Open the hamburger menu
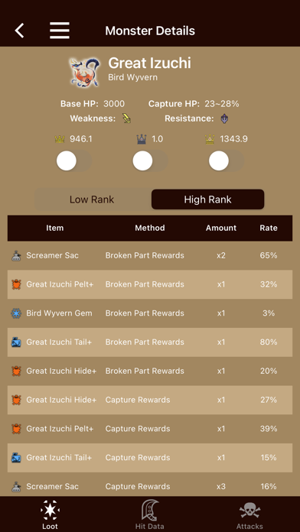 point(60,31)
